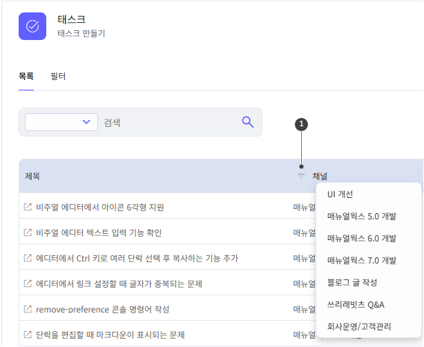
Task: Switch to the 필터 tab
Action: pyautogui.click(x=58, y=77)
